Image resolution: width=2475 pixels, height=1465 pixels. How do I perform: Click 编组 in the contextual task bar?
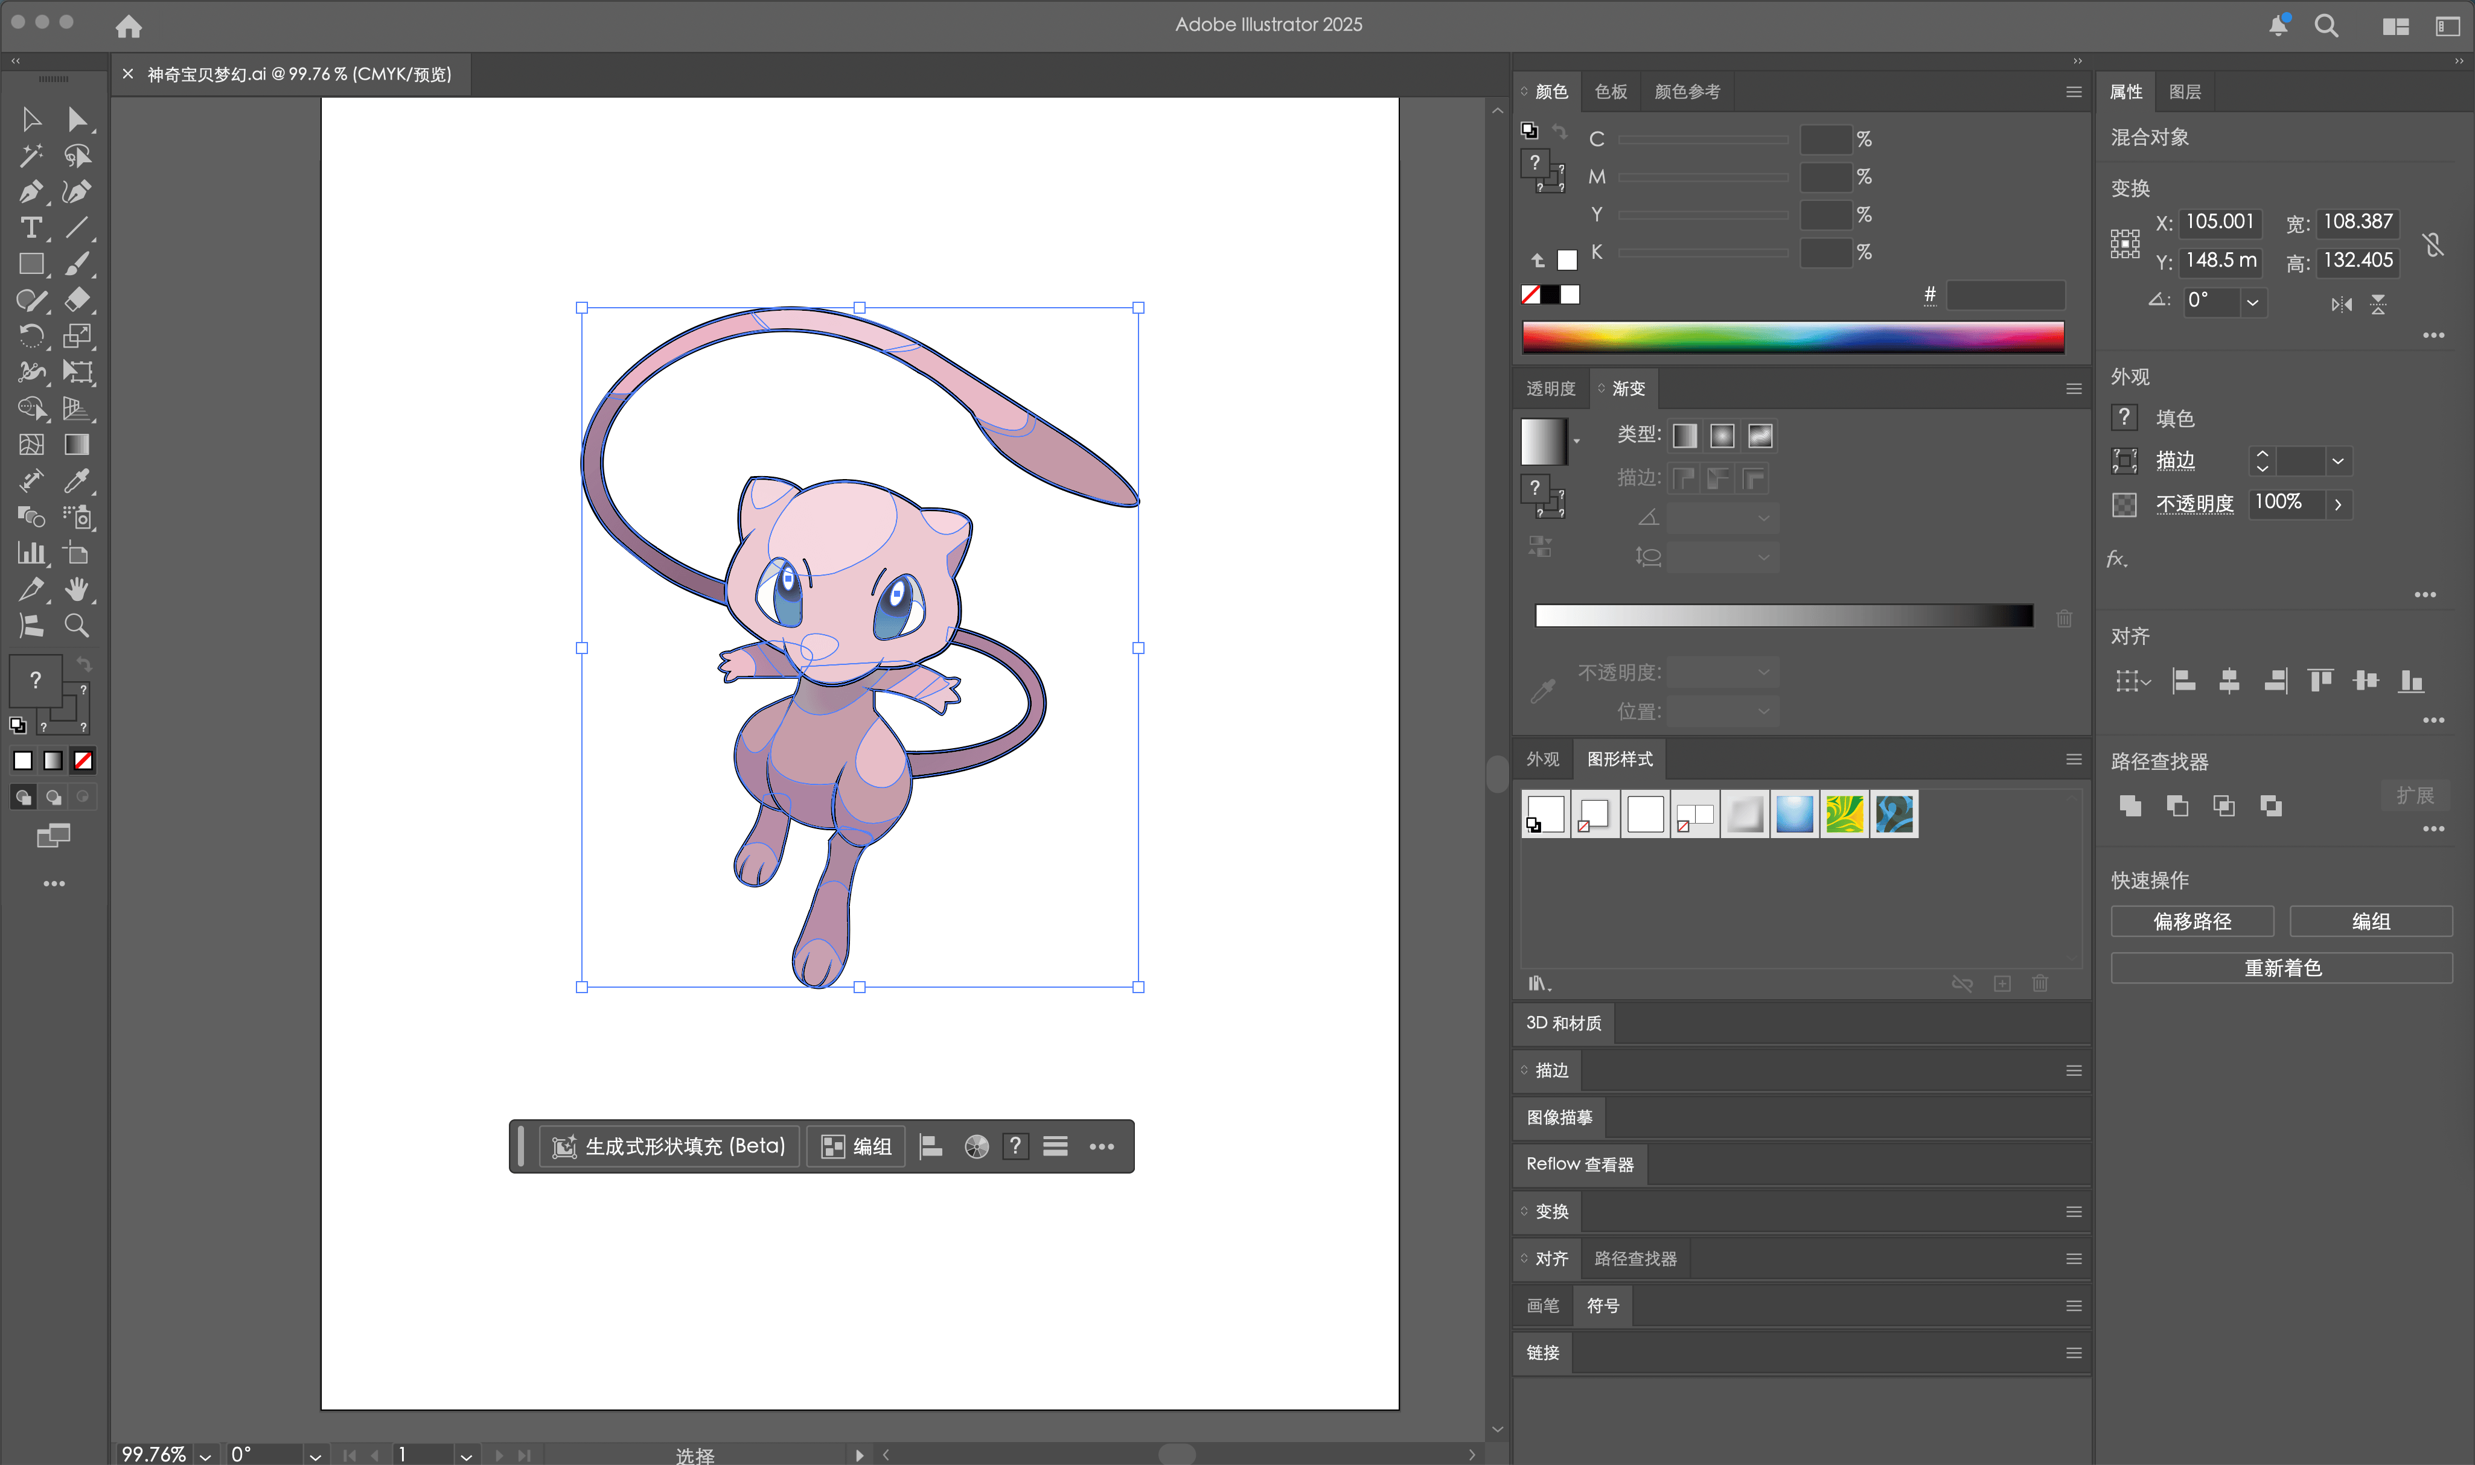coord(856,1146)
